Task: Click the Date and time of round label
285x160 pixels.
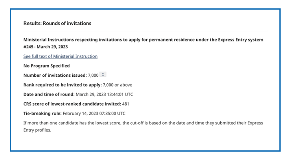Action: [x=49, y=94]
